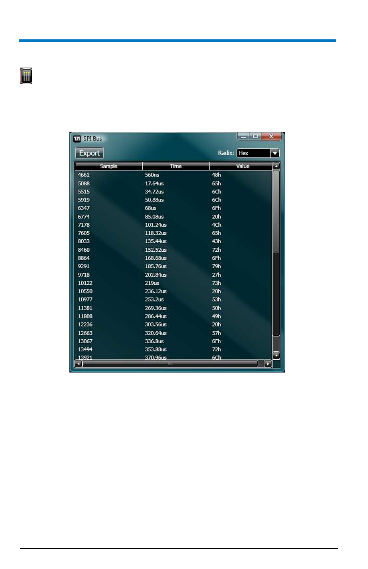The height and width of the screenshot is (569, 368).
Task: Select sample 8460 row
Action: (174, 250)
